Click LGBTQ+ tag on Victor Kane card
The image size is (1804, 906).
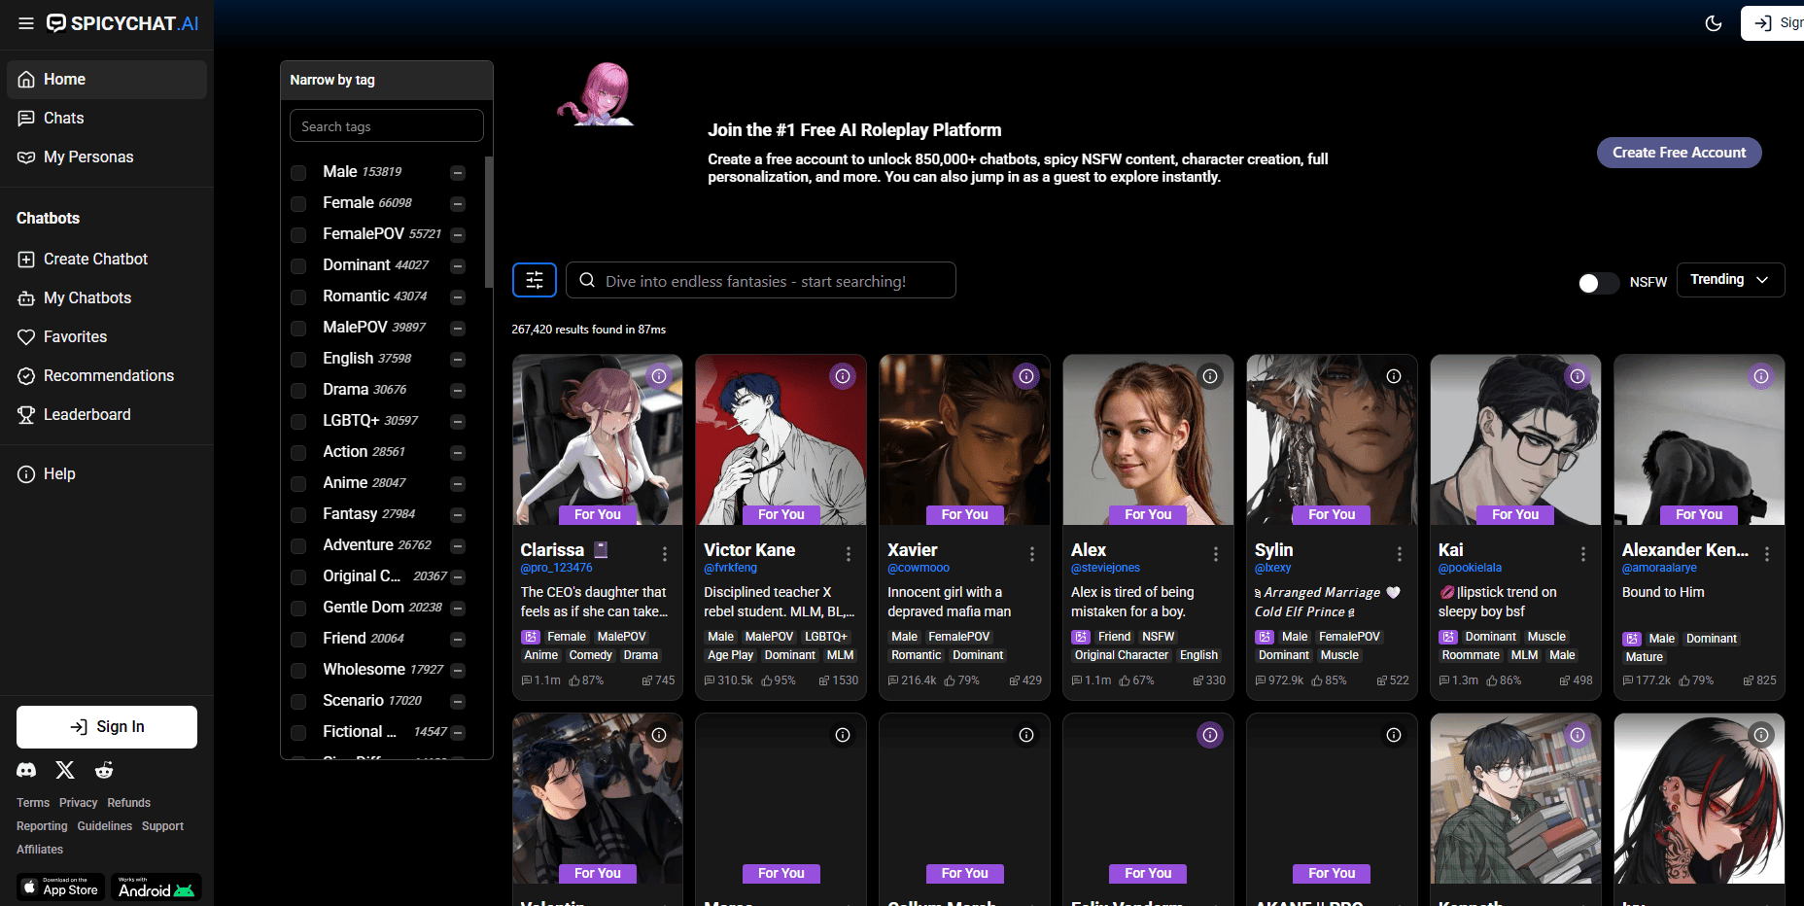pyautogui.click(x=826, y=637)
